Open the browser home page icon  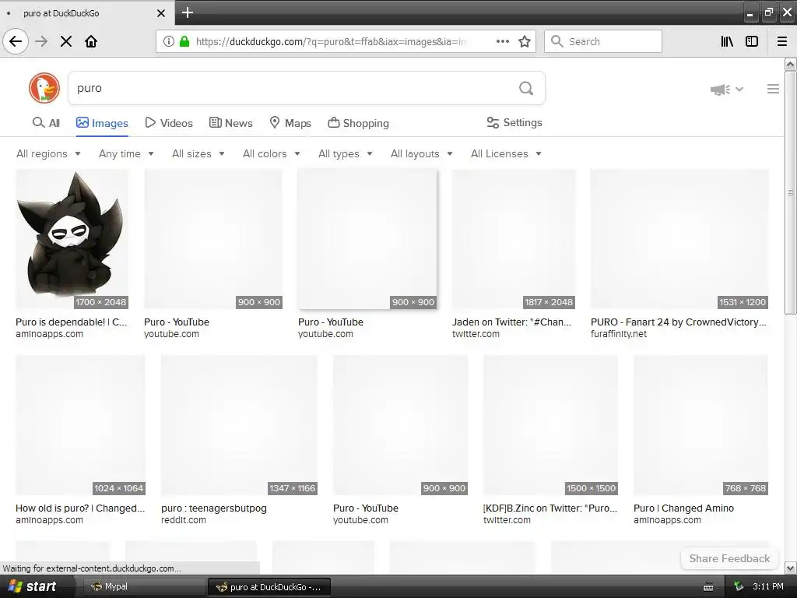[x=91, y=41]
